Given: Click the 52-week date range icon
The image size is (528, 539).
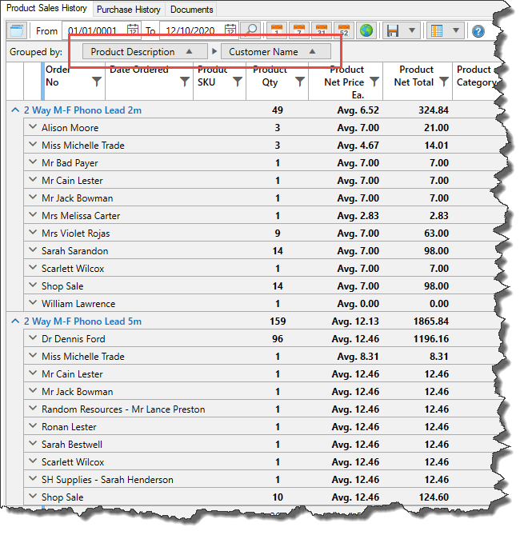Looking at the screenshot, I should (x=342, y=30).
